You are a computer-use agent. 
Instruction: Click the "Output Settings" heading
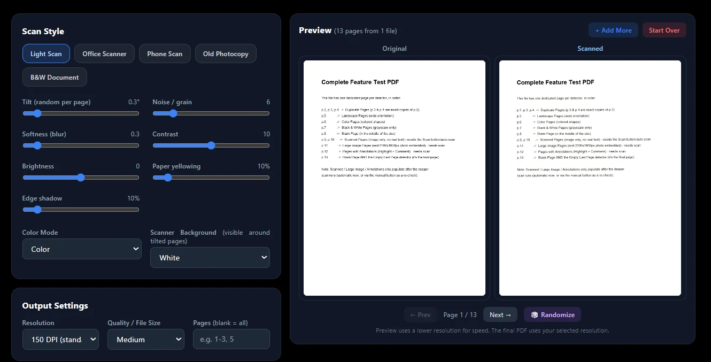(x=55, y=306)
